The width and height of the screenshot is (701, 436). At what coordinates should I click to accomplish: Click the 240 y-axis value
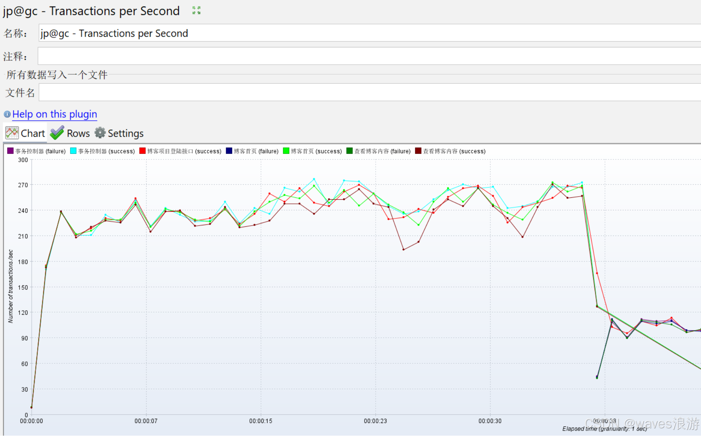(23, 211)
